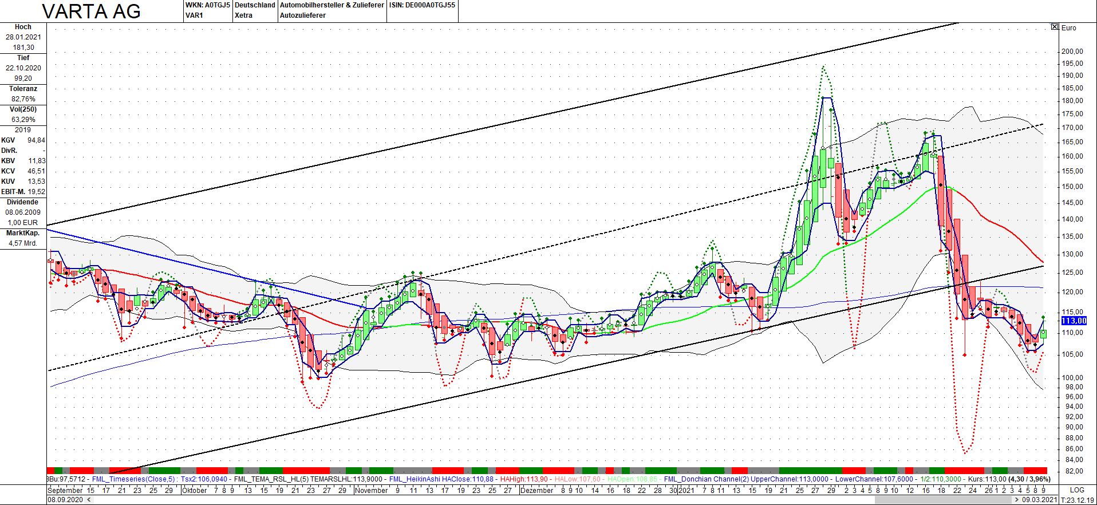
Task: Click the Euro currency label
Action: tap(1068, 27)
